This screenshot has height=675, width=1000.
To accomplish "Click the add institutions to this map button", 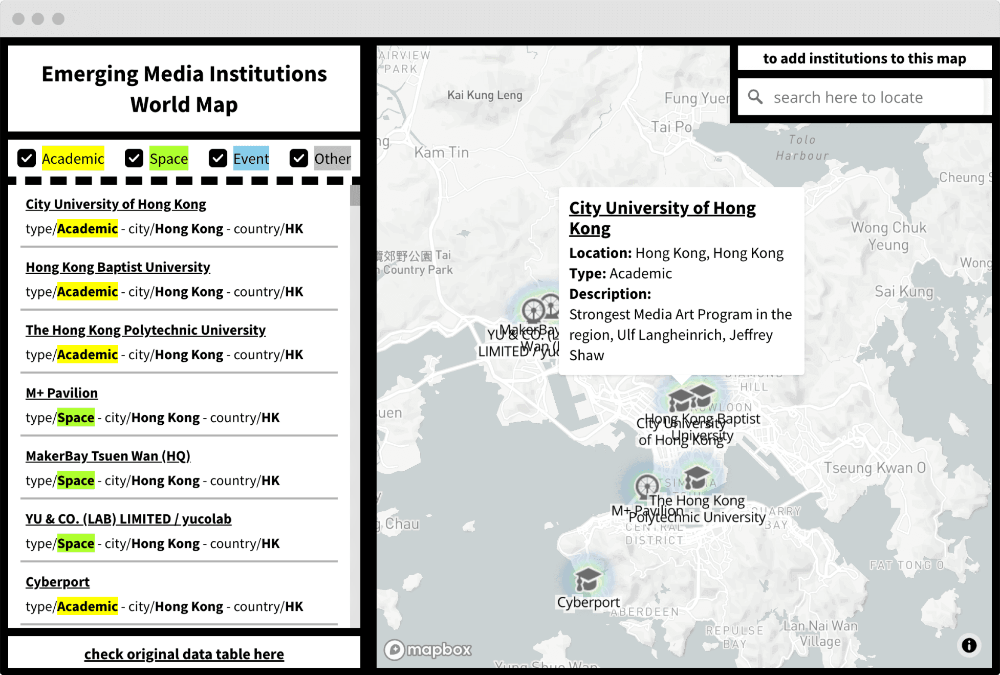I will [864, 58].
